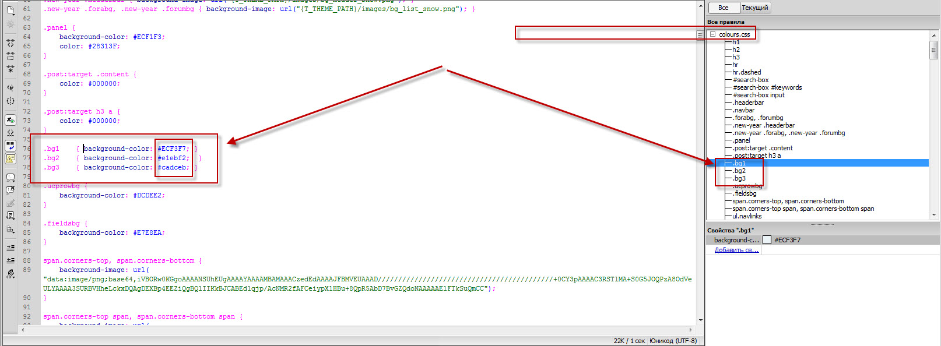Expand all collapsed code sections

coord(10,69)
